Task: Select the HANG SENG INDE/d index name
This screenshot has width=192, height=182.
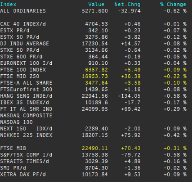Action: (26, 96)
